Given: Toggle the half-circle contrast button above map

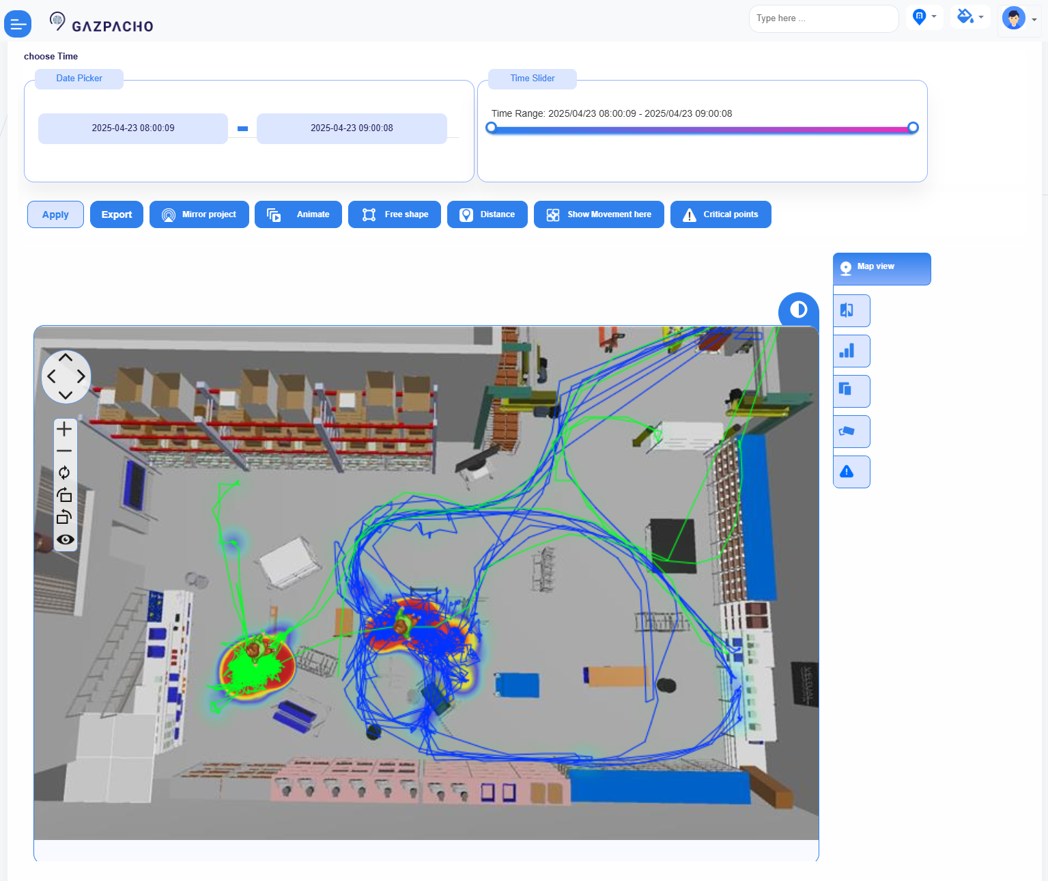Looking at the screenshot, I should point(798,310).
